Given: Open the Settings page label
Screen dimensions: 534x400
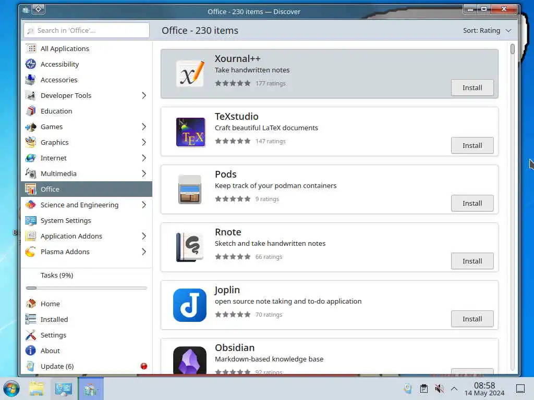Looking at the screenshot, I should tap(53, 335).
